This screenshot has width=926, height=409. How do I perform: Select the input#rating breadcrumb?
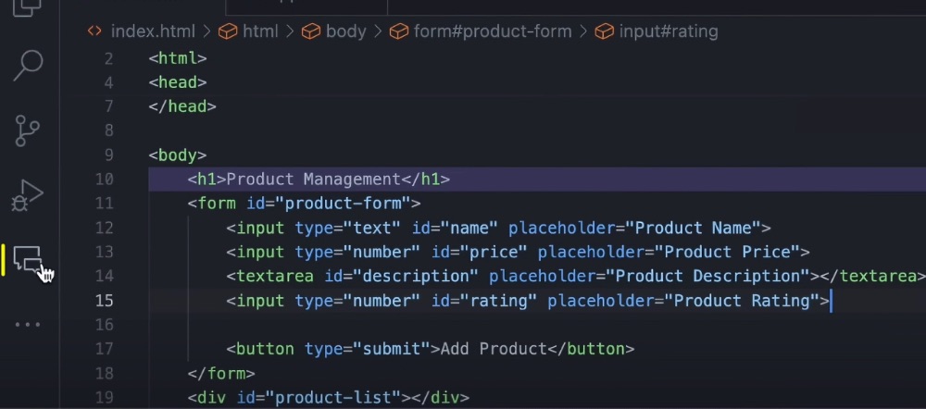coord(669,31)
